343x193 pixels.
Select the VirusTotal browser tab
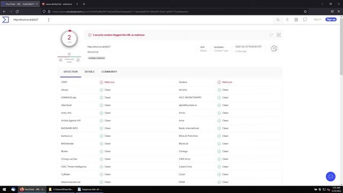pos(20,4)
